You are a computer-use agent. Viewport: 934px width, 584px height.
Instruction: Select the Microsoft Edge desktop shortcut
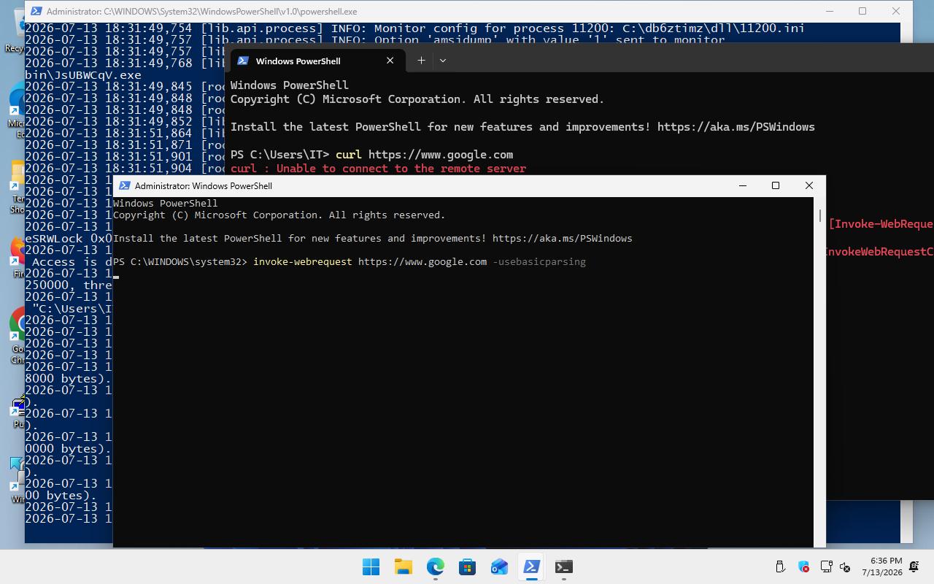(16, 109)
